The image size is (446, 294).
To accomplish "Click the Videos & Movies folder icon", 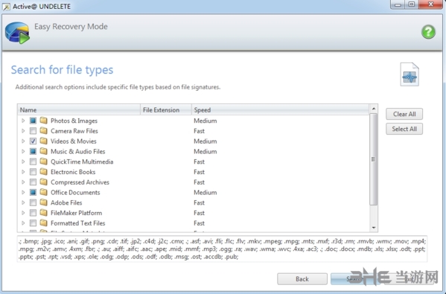I will [x=43, y=141].
